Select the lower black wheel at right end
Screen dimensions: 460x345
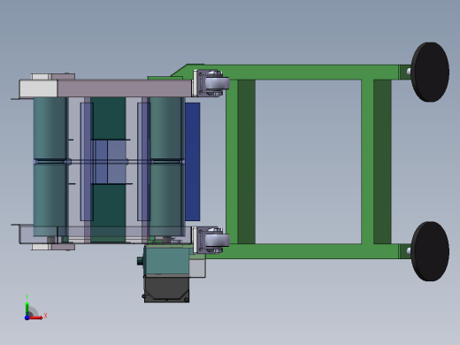point(430,251)
